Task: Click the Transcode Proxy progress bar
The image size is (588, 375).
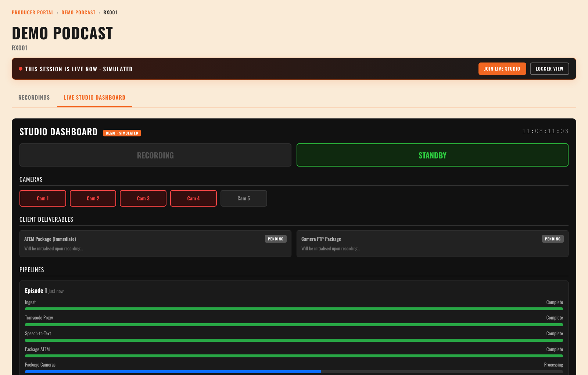Action: click(294, 325)
